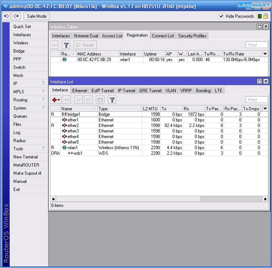Switch to Bonding tab

click(203, 90)
